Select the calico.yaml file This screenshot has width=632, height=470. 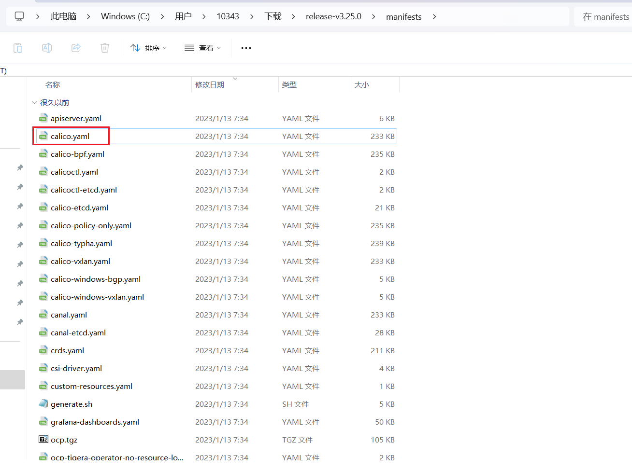point(216,136)
